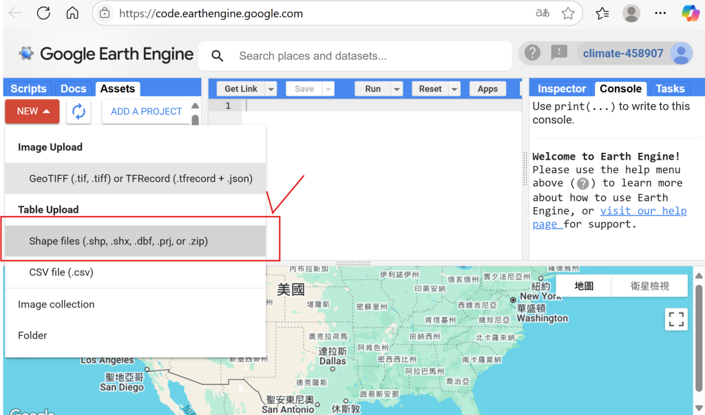The image size is (705, 415).
Task: Create a new Folder asset
Action: pyautogui.click(x=136, y=335)
